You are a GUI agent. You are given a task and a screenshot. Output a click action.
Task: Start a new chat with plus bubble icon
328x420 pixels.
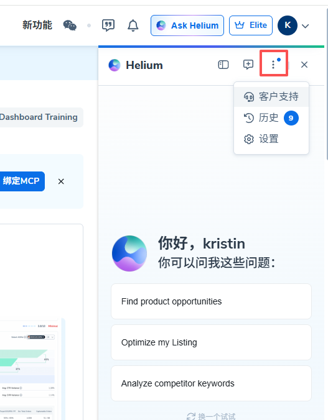248,65
